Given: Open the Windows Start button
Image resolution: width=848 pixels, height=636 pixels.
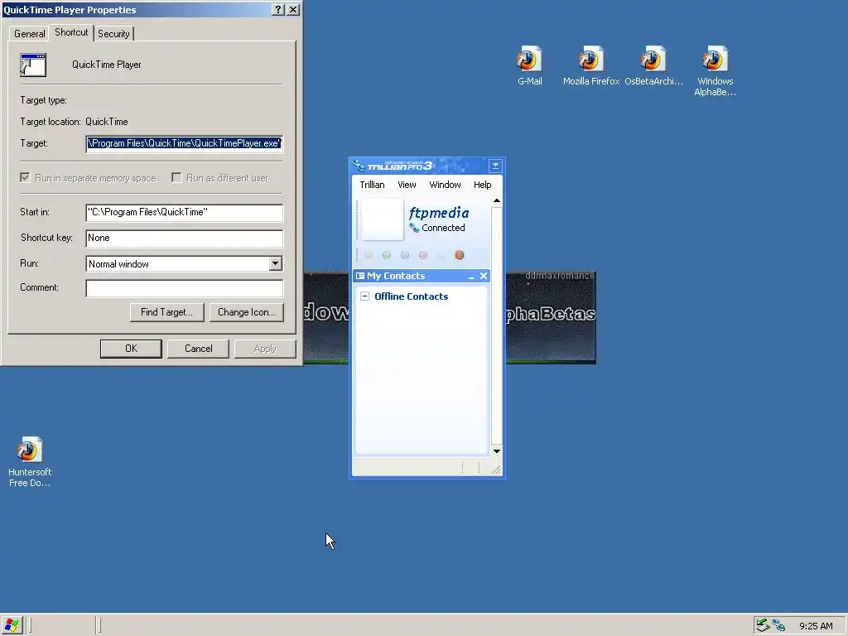Looking at the screenshot, I should pyautogui.click(x=12, y=625).
